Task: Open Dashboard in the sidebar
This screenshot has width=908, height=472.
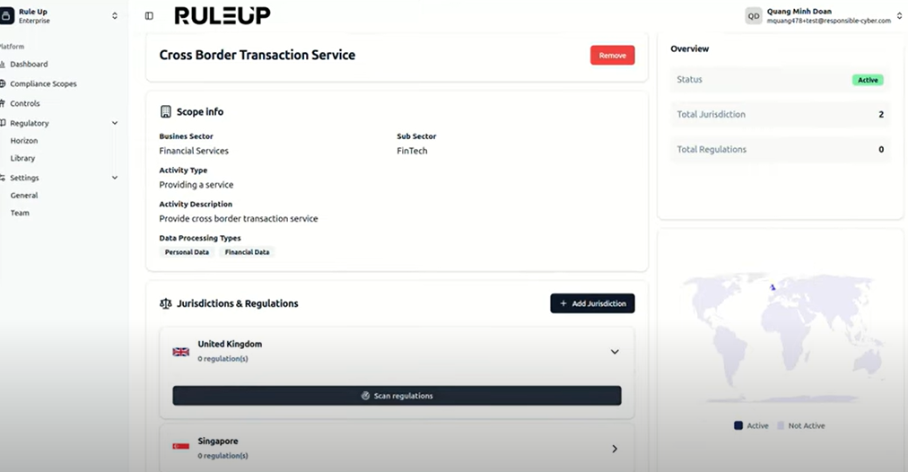Action: click(29, 65)
